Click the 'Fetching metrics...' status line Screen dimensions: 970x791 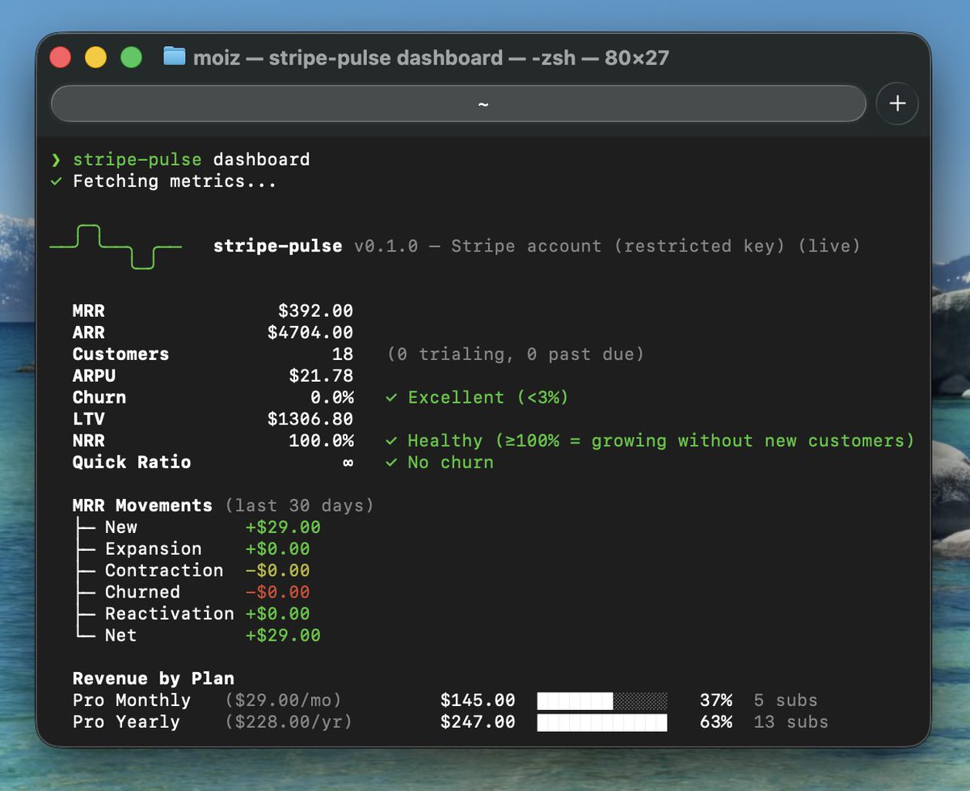tap(175, 181)
